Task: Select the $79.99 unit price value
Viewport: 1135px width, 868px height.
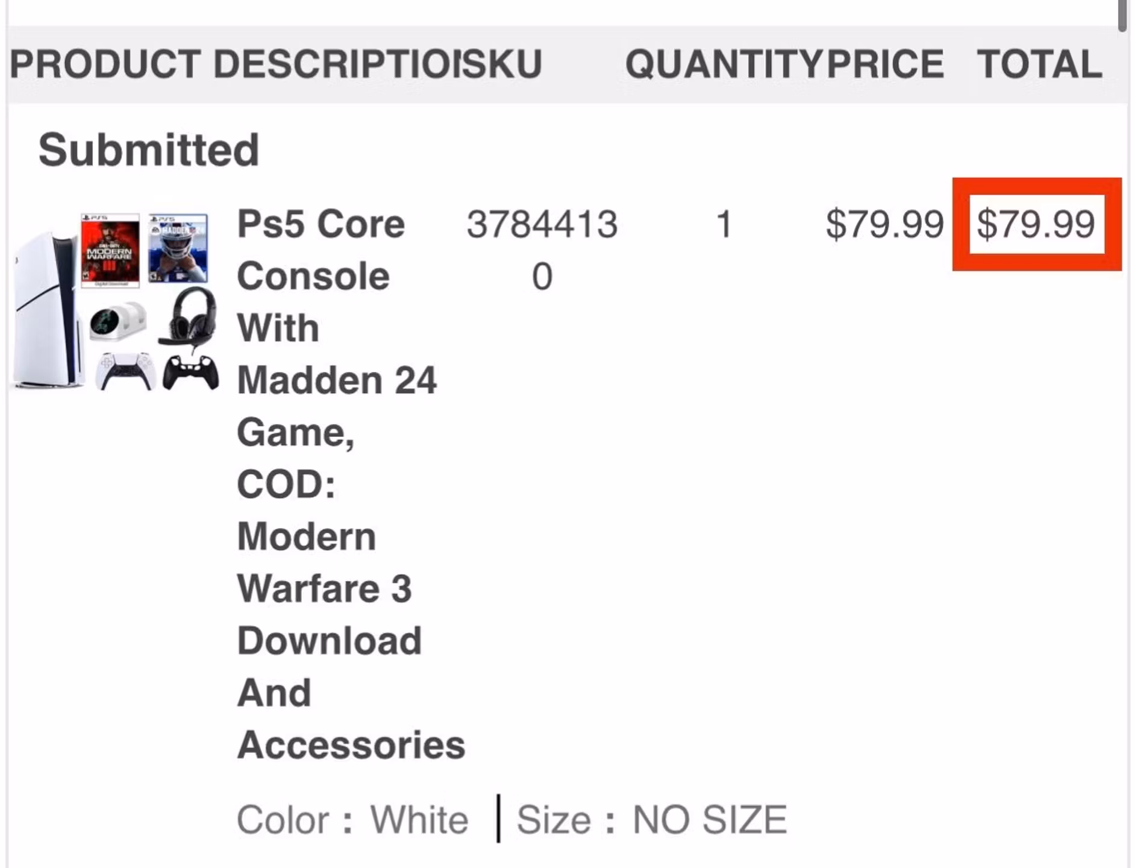Action: click(x=884, y=224)
